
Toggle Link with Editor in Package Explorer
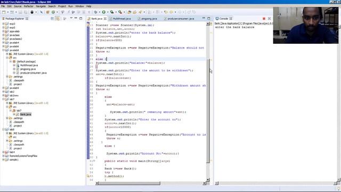click(x=58, y=19)
